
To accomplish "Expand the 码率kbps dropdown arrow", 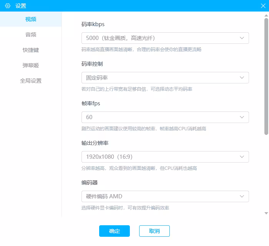I will [x=242, y=38].
